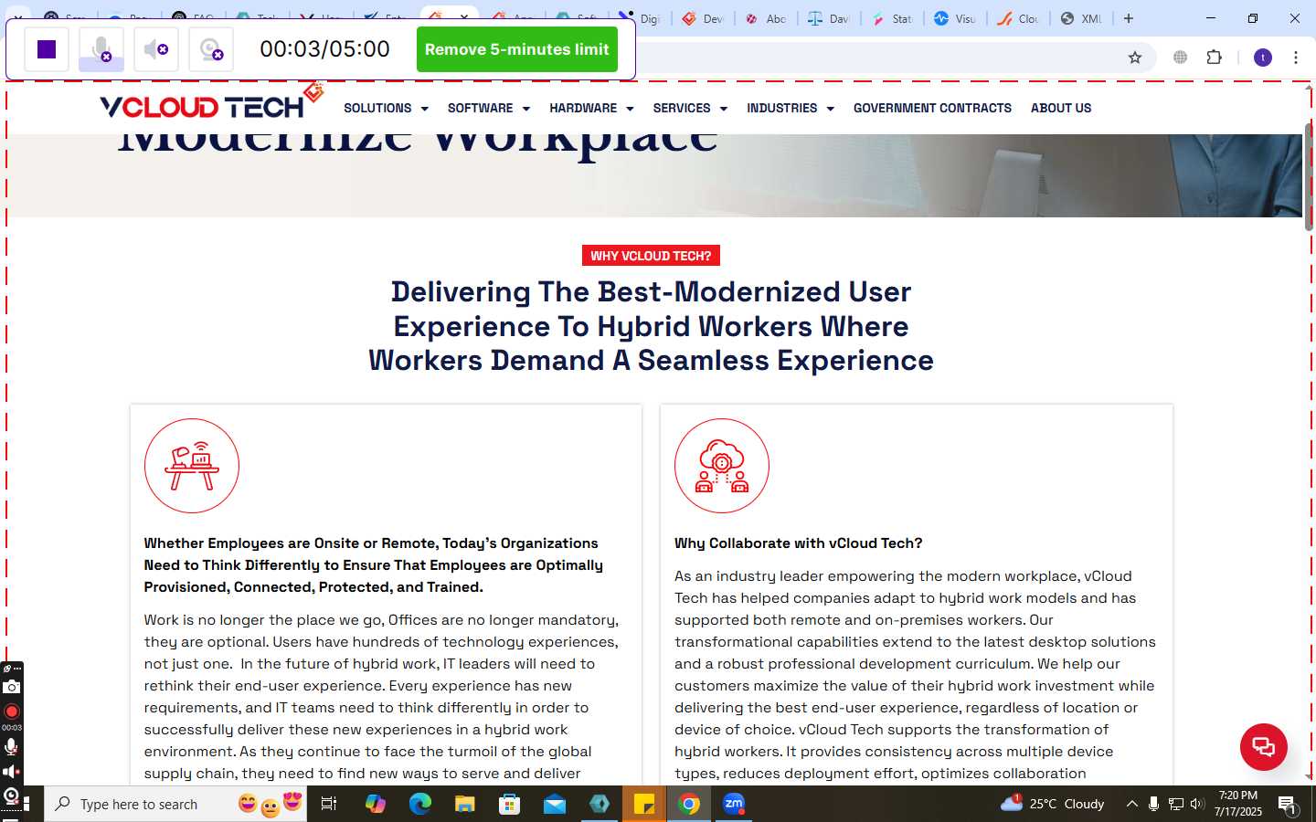The height and width of the screenshot is (822, 1316).
Task: Expand the SERVICES dropdown menu
Action: (x=690, y=108)
